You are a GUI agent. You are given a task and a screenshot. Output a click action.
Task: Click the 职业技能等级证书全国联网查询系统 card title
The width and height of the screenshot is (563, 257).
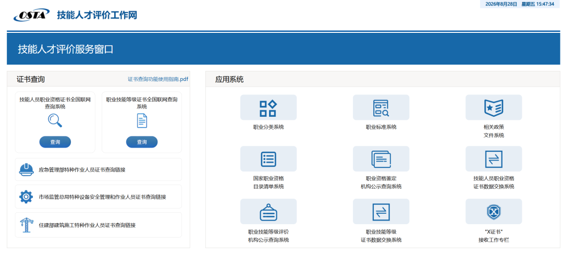(x=142, y=103)
